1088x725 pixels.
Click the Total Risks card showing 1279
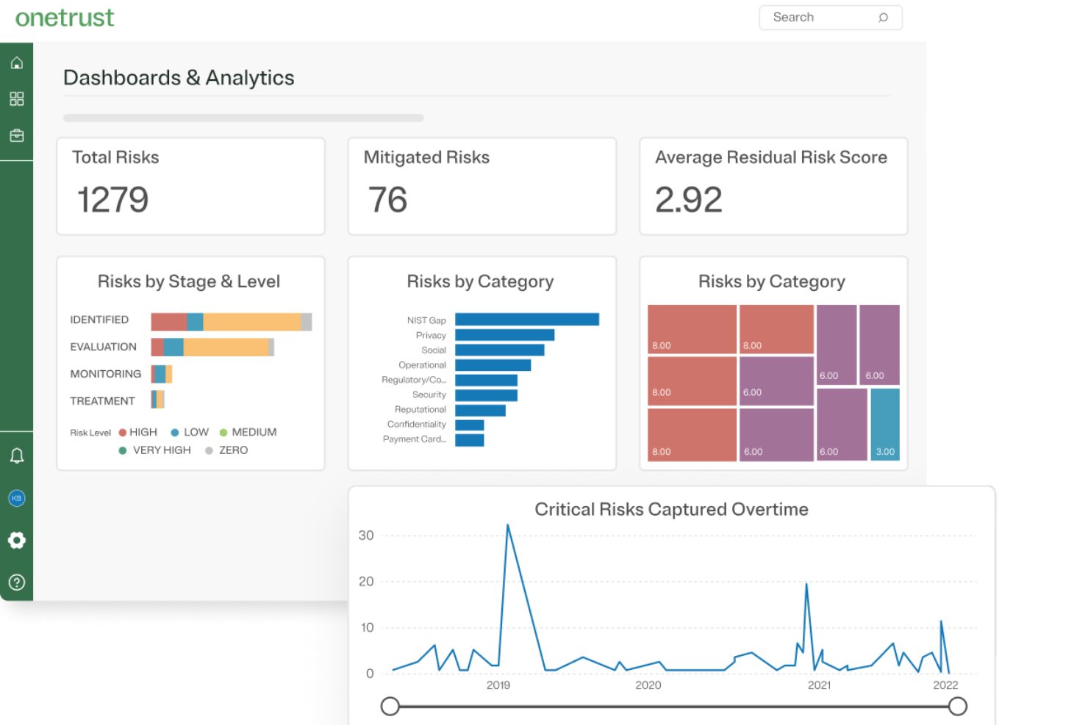[x=190, y=186]
